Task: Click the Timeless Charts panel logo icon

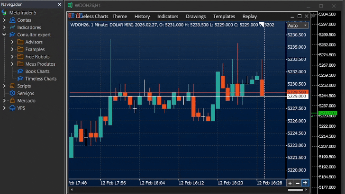Action: 71,16
